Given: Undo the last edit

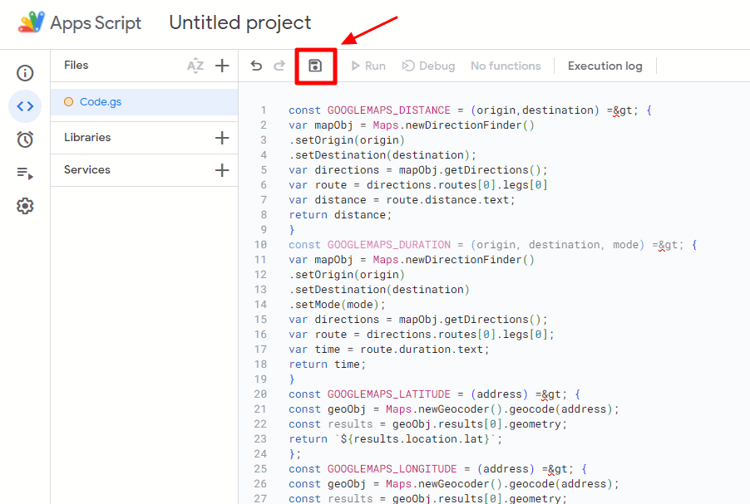Looking at the screenshot, I should point(256,65).
